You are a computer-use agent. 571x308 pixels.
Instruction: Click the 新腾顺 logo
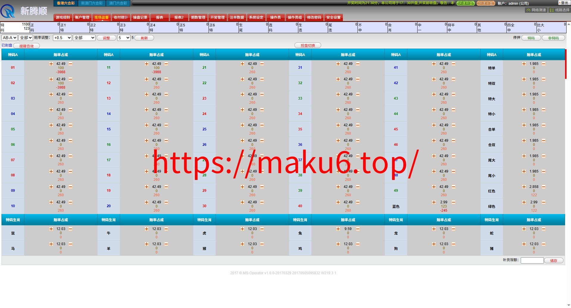coord(24,11)
